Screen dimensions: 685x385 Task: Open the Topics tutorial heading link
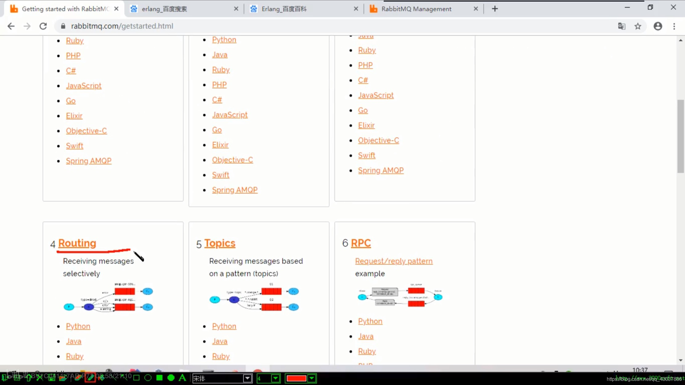(220, 243)
